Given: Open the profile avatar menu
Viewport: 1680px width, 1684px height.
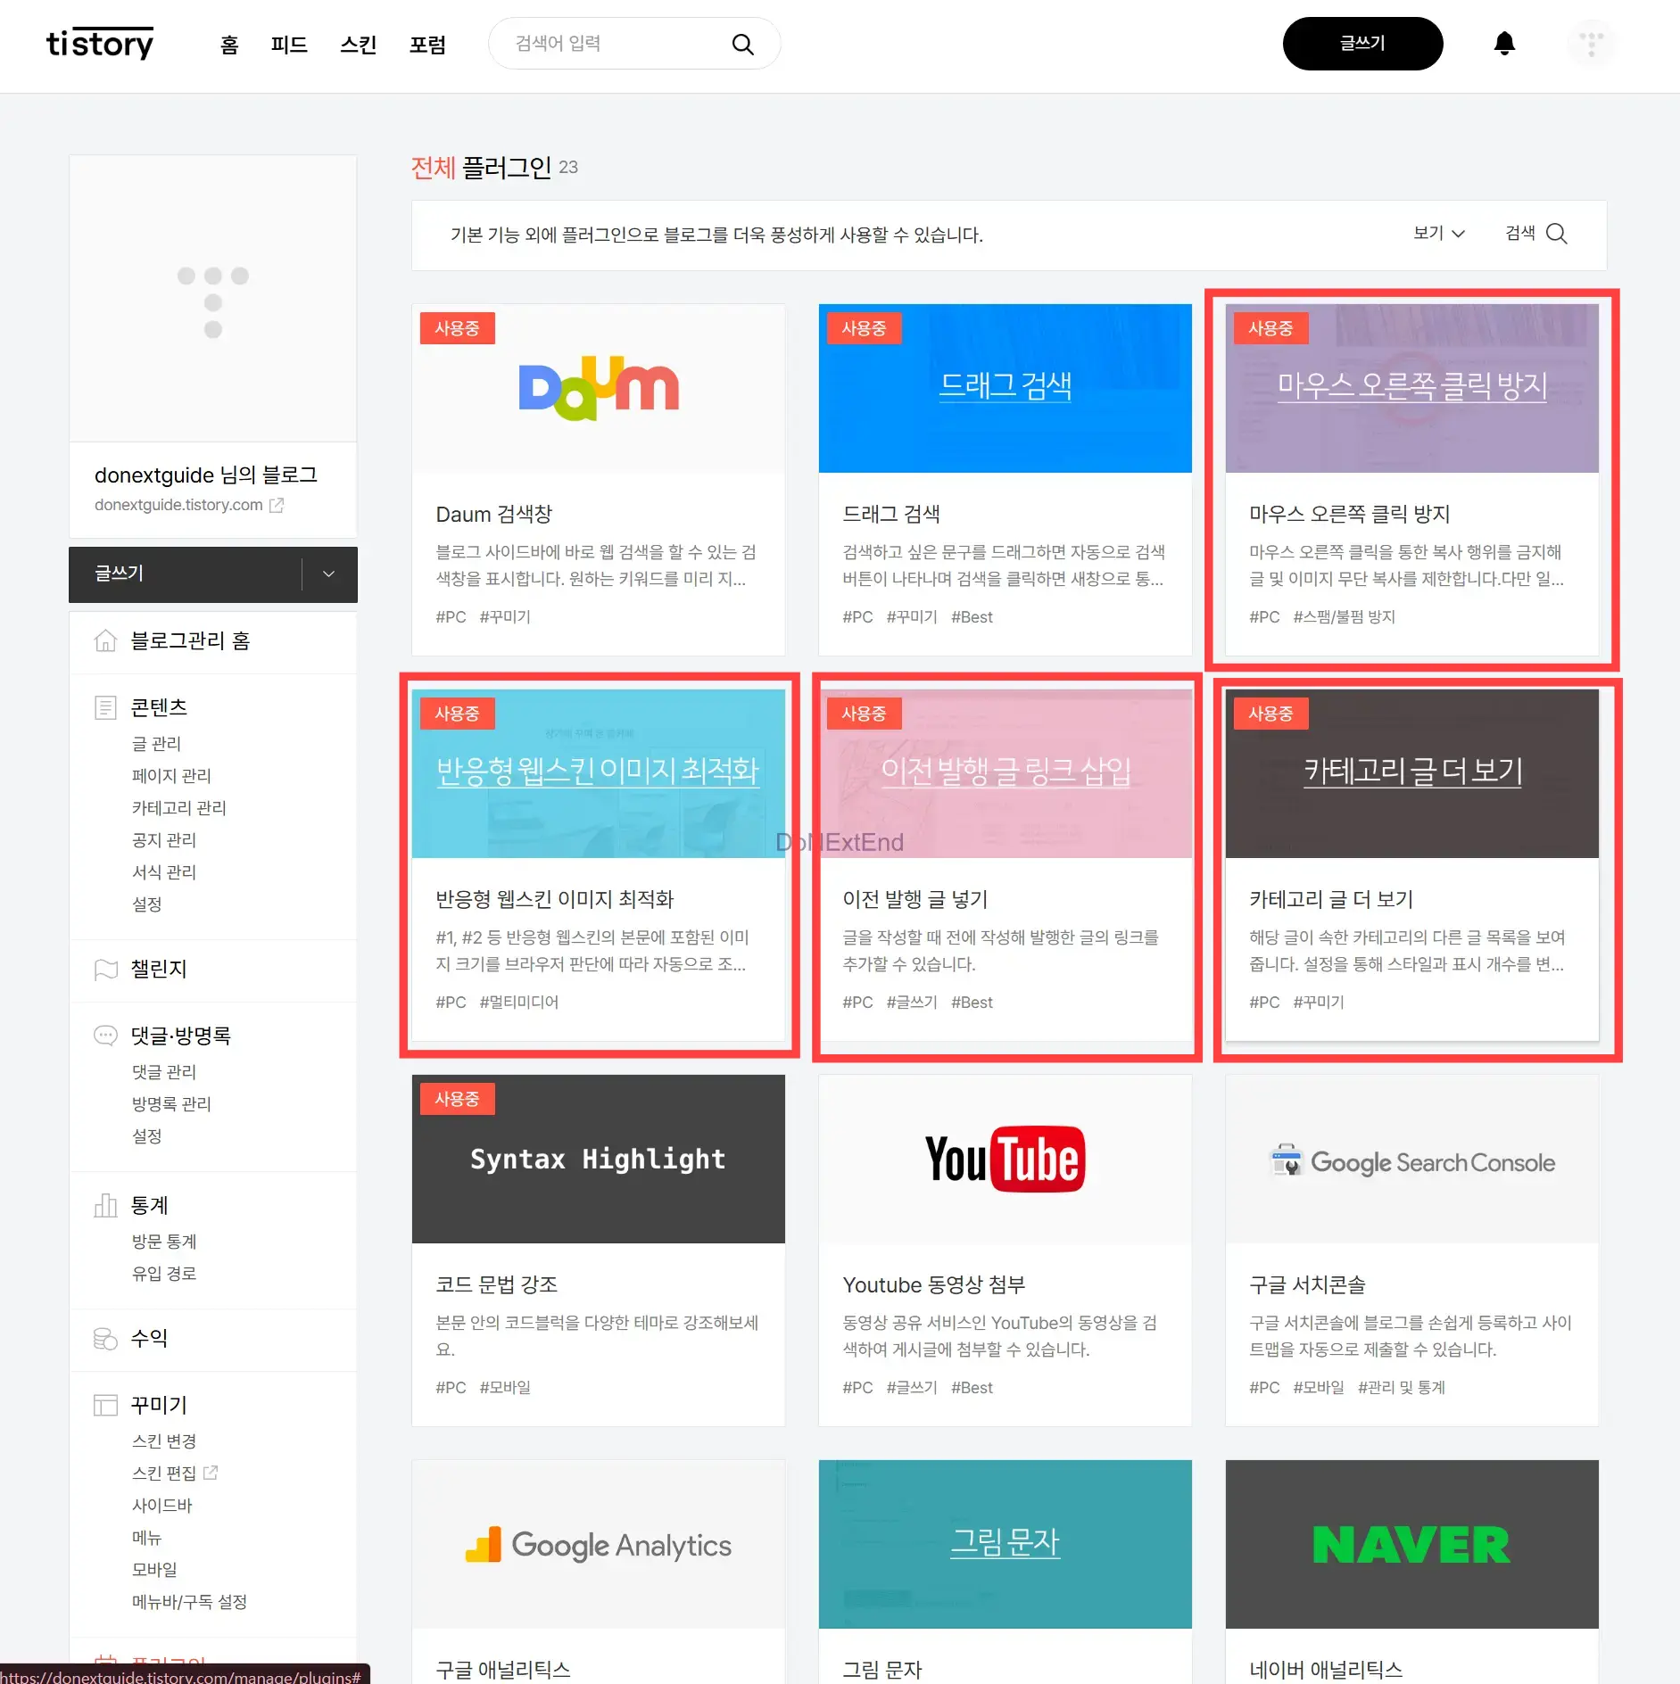Looking at the screenshot, I should click(x=1591, y=44).
